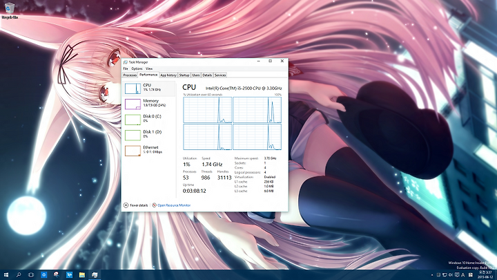Click the Task Manager title bar icon
Image resolution: width=497 pixels, height=280 pixels.
pos(126,62)
